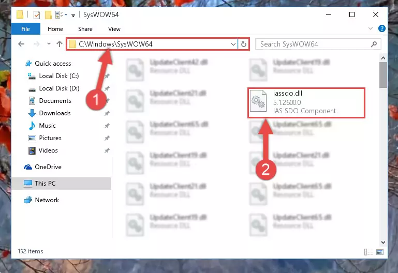Screen dimensions: 398x273
Task: Click the pin icon beside Local Disk (C:)
Action: [107, 76]
